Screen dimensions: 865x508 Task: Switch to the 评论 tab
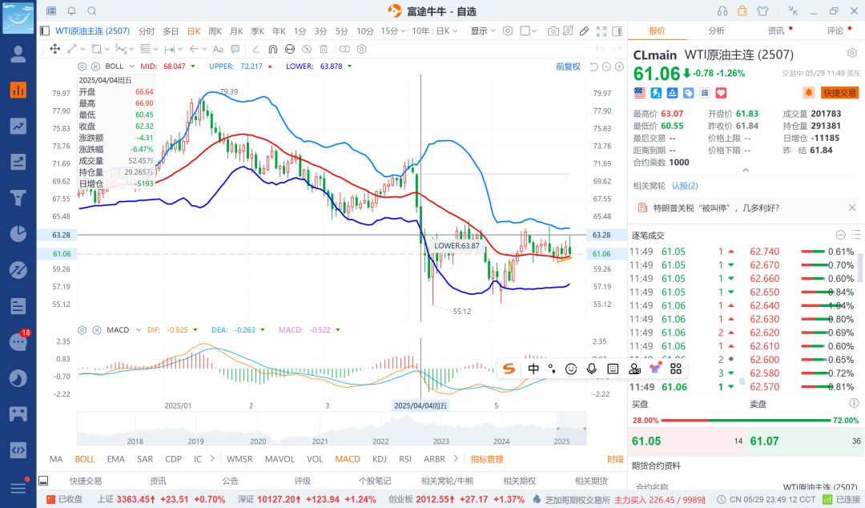pyautogui.click(x=835, y=31)
